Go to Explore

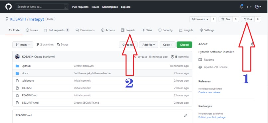click(x=126, y=7)
